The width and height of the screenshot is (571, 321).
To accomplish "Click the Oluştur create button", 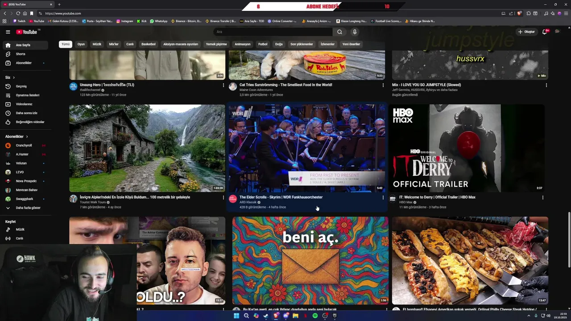I will pyautogui.click(x=526, y=32).
